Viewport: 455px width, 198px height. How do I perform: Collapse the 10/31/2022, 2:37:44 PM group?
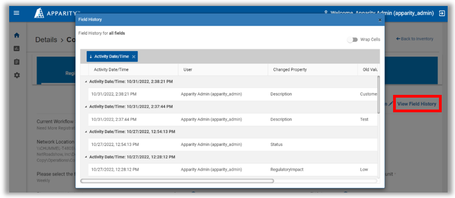tap(86, 107)
